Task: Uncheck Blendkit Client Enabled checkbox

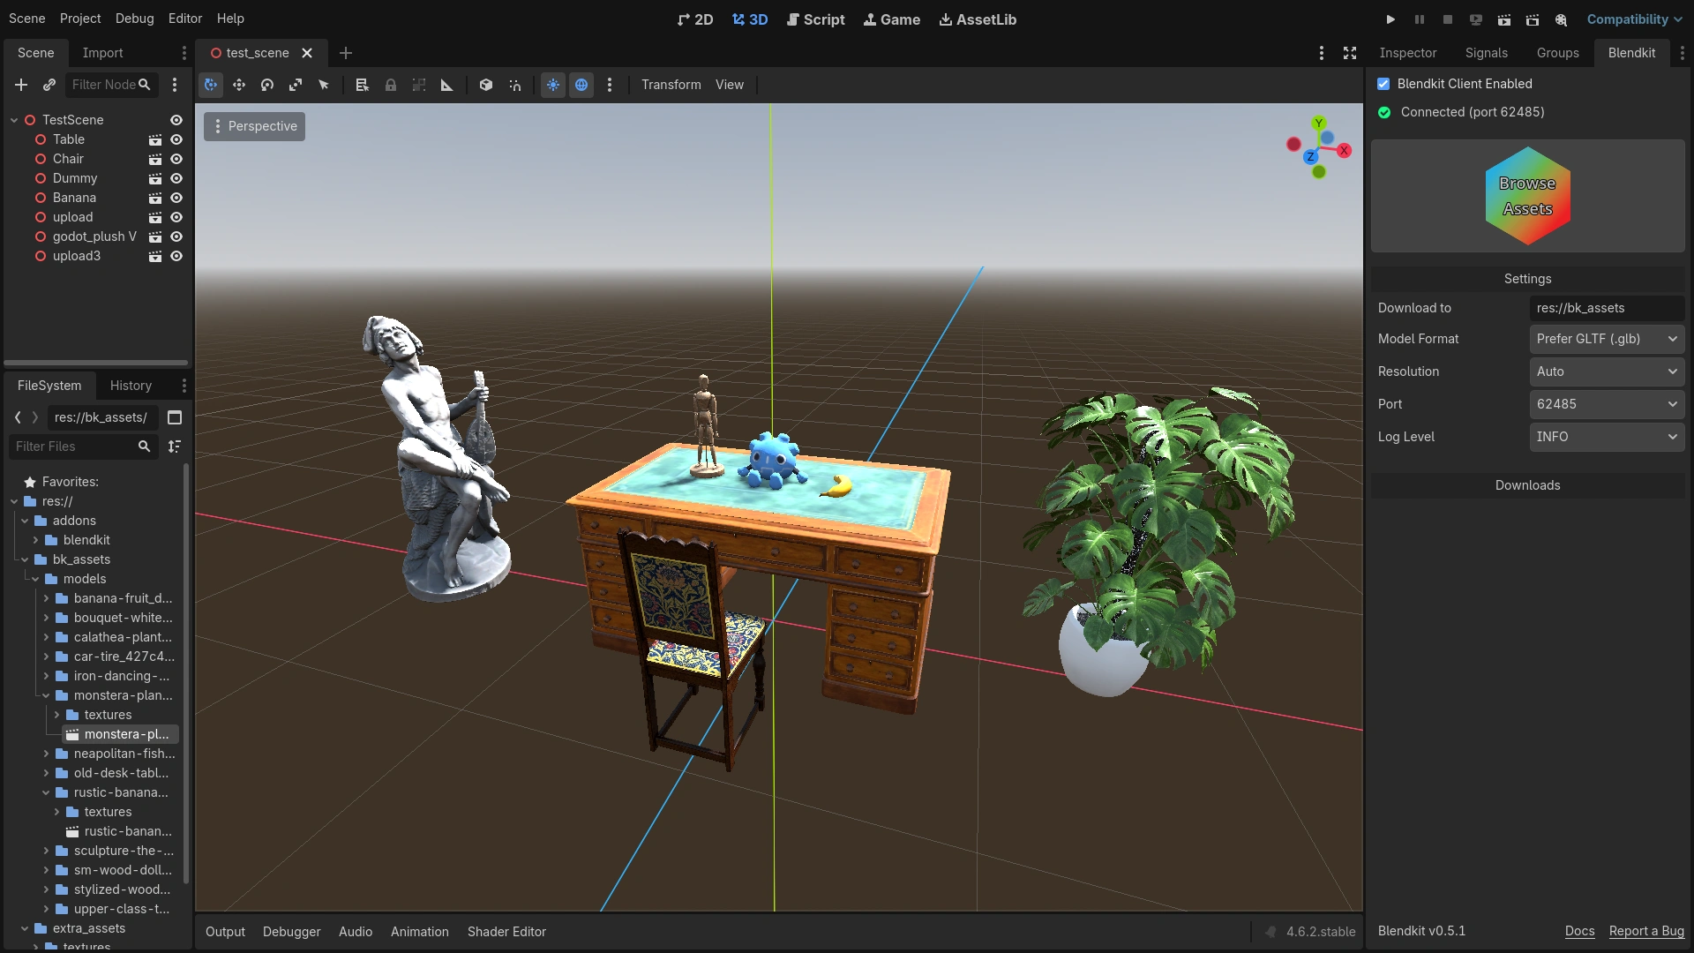Action: [1383, 84]
